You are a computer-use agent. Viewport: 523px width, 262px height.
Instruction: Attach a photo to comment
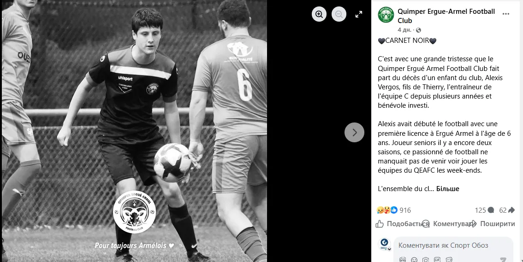[425, 260]
